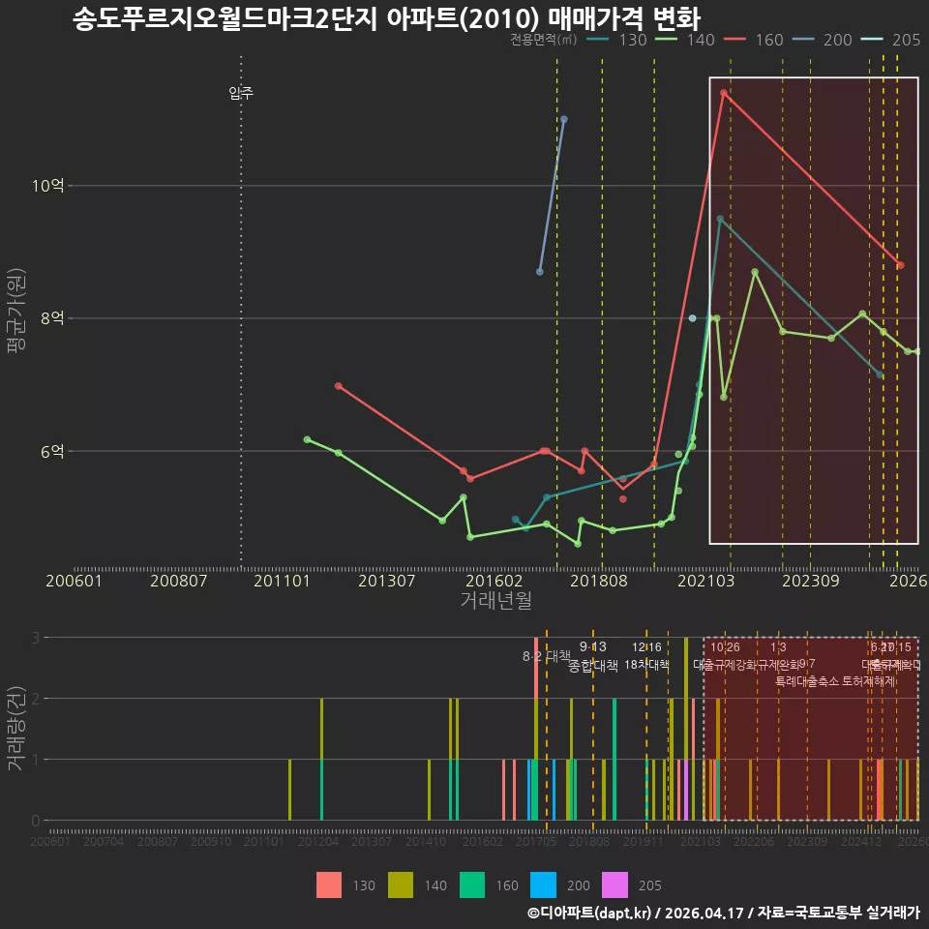
Task: Click the last red 160 data point
Action: [x=901, y=265]
